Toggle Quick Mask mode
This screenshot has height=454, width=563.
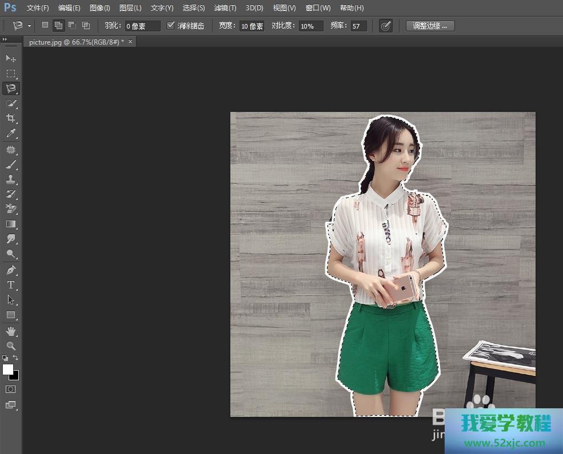point(11,389)
